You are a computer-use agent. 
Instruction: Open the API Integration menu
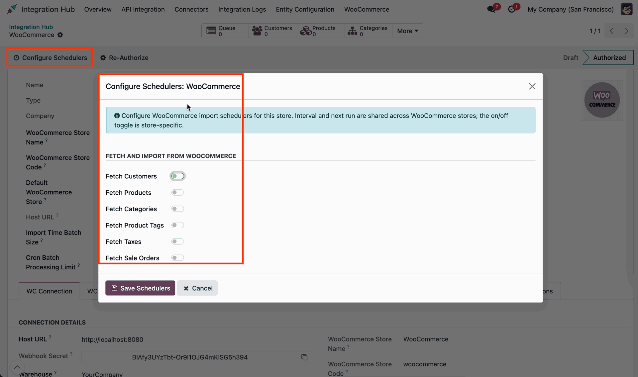click(143, 9)
